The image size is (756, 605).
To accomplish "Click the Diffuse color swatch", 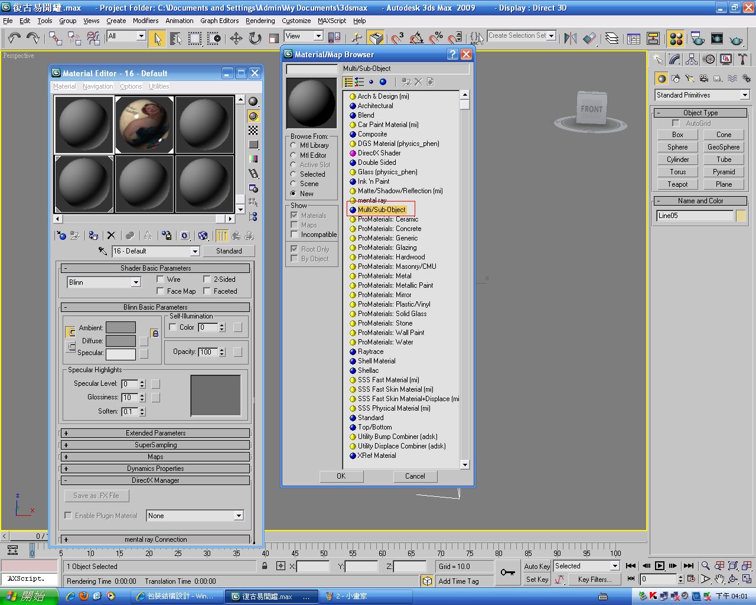I will tap(120, 341).
